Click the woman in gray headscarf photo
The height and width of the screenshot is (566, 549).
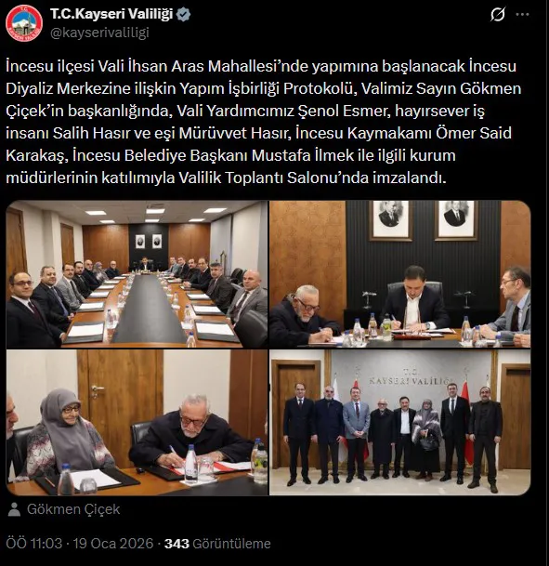67,433
